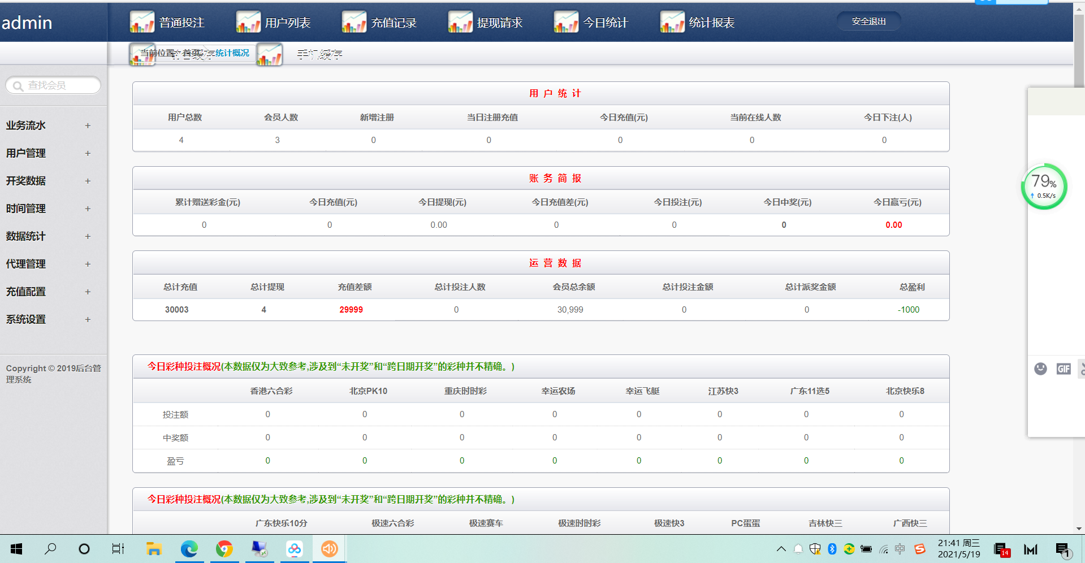This screenshot has height=563, width=1085.
Task: Expand the 系统设置 sidebar section
Action: 88,319
